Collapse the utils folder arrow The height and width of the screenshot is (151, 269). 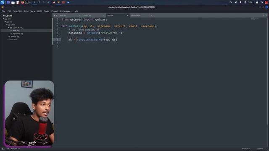tap(7, 25)
